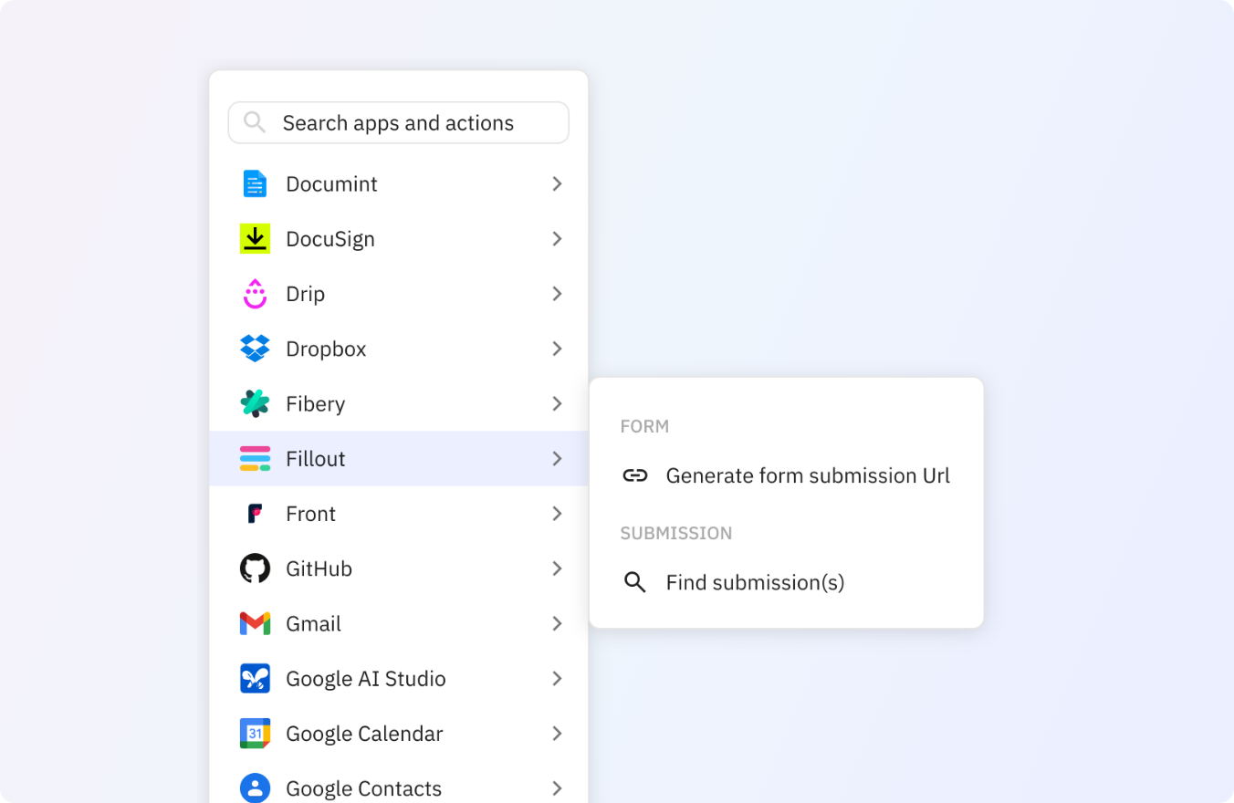This screenshot has height=803, width=1234.
Task: Click the Fibery label
Action: [316, 403]
